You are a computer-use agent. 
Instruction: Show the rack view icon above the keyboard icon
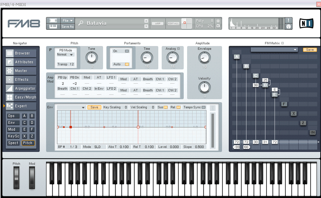pos(53,20)
